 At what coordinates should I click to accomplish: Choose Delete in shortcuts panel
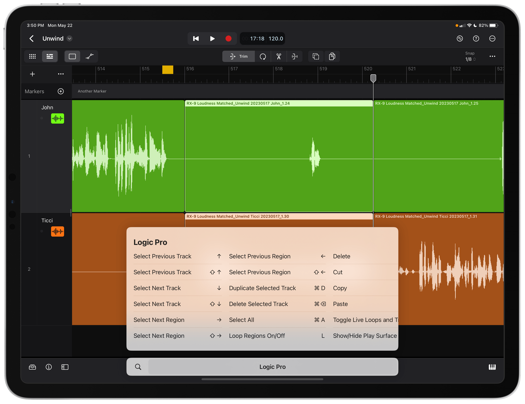pos(365,256)
